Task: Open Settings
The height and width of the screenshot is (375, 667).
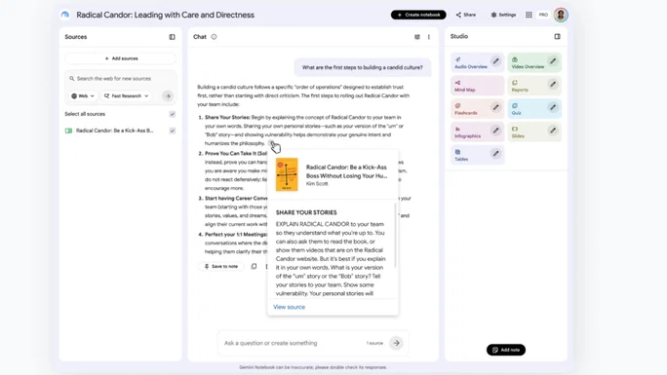Action: click(503, 15)
